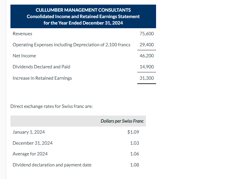Select the 'December 31, 2024' rate row label
This screenshot has width=247, height=179.
pos(33,143)
